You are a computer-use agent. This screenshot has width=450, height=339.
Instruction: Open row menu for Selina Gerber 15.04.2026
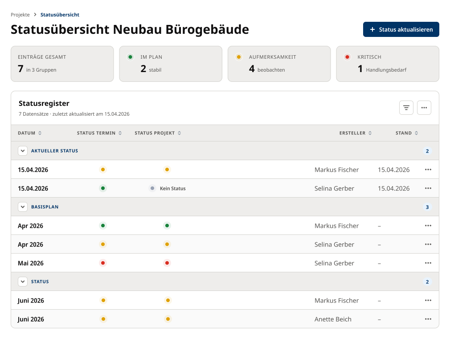click(428, 188)
